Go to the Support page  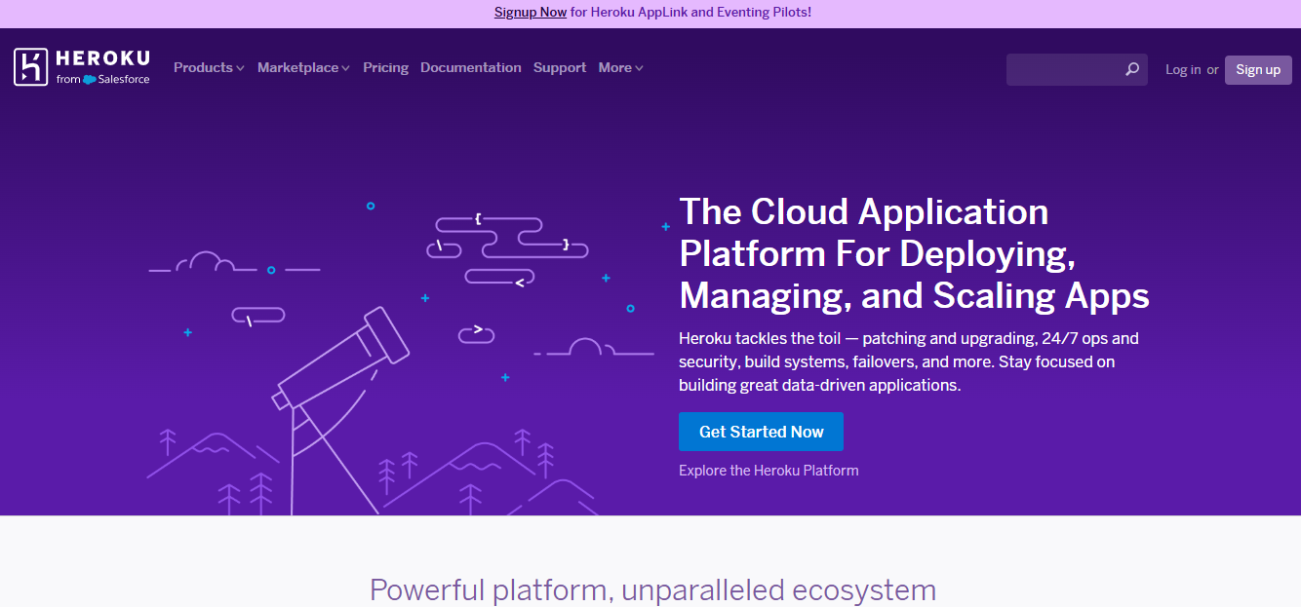tap(560, 67)
